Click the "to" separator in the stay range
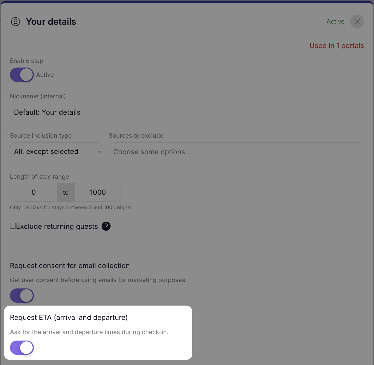The height and width of the screenshot is (365, 374). pos(66,192)
